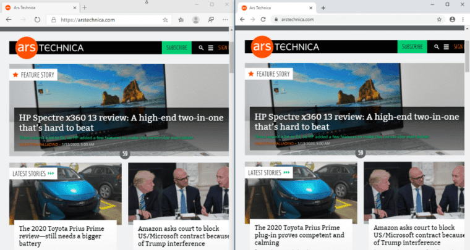The image size is (470, 250).
Task: Open Toyota Prius Prime 'bigger battery' headline in Edge
Action: click(x=61, y=236)
